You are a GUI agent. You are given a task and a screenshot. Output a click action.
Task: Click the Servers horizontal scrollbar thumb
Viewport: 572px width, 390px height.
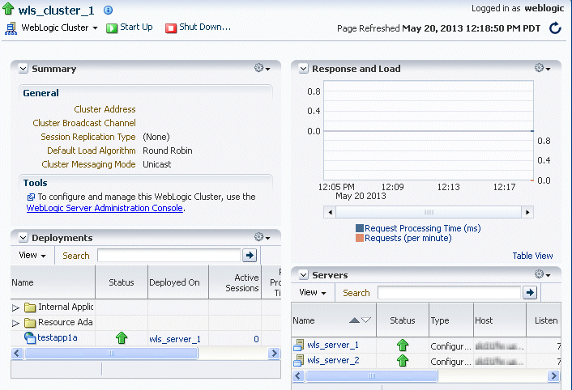[x=371, y=375]
